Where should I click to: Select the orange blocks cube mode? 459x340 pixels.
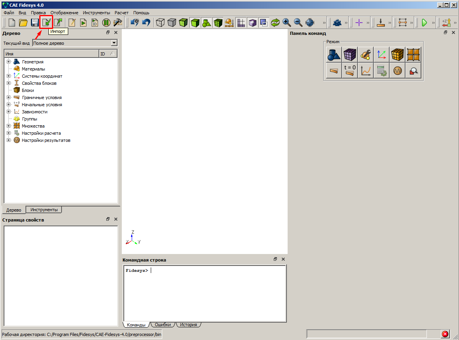point(398,55)
